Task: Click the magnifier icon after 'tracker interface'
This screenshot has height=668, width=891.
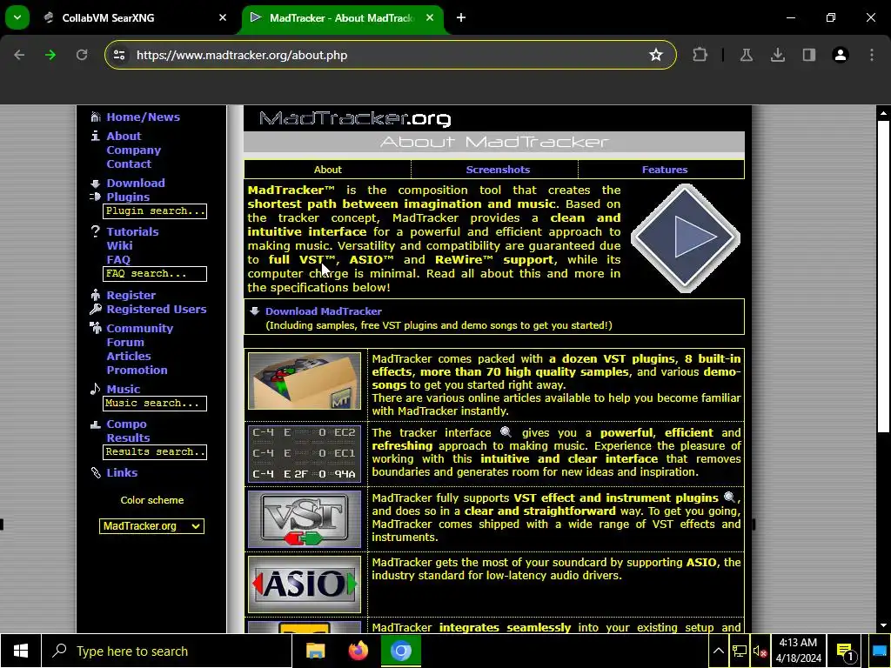Action: 506,432
